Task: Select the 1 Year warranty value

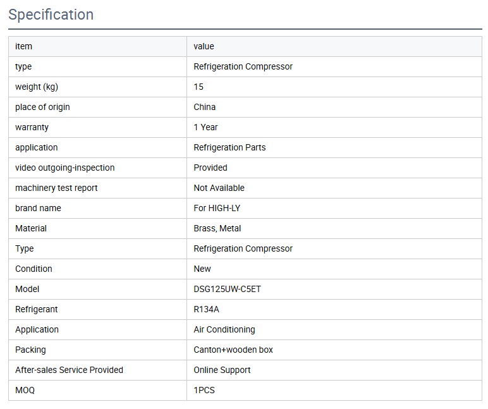Action: [205, 127]
